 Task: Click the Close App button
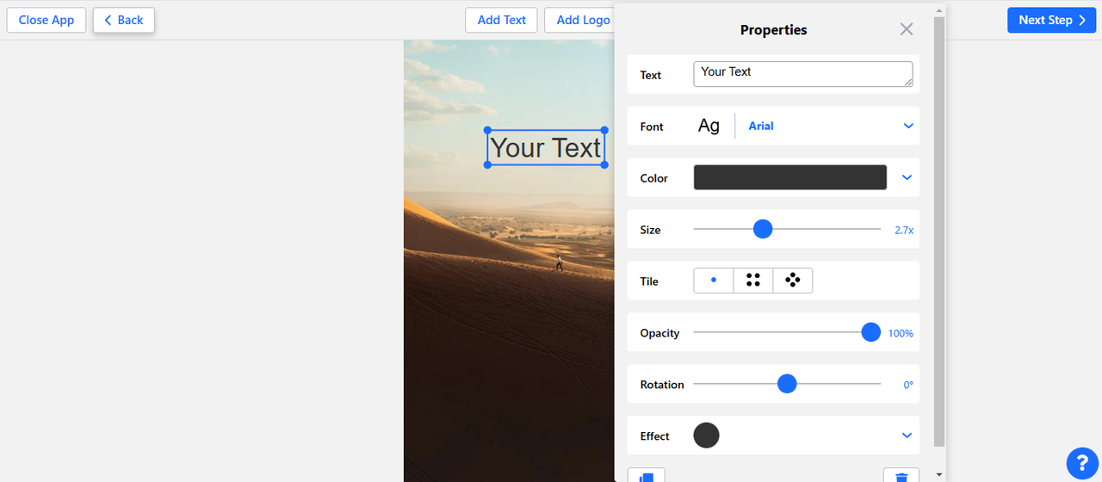[x=46, y=20]
